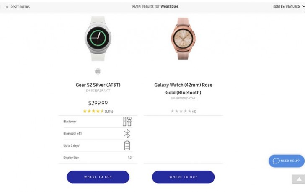Viewport: 305px width, 192px height.
Task: Open the Need Help chat button
Action: (x=287, y=161)
